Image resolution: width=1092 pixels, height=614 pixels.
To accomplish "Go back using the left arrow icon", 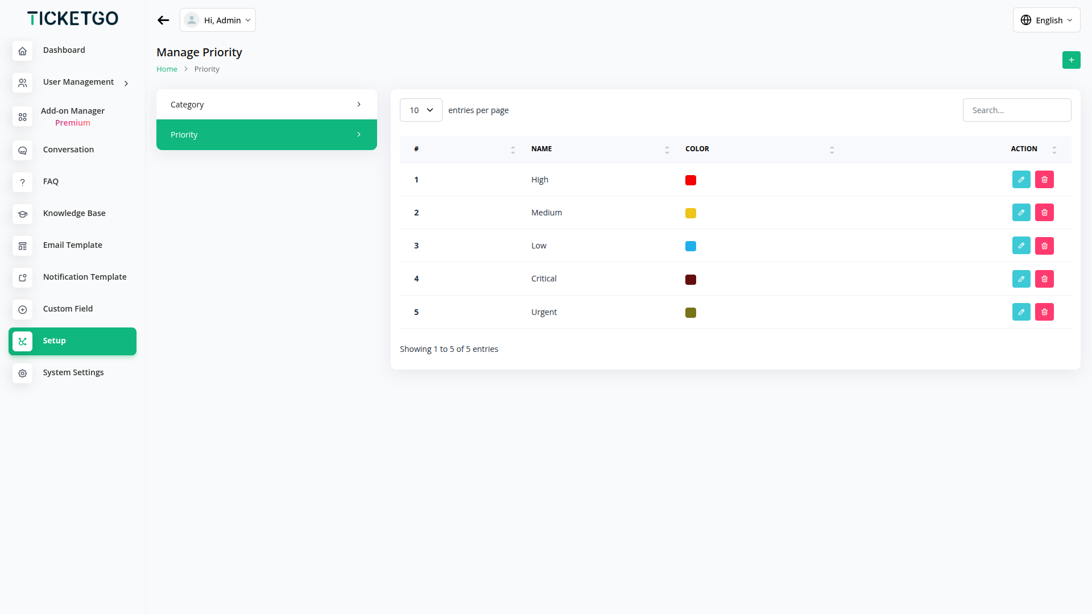I will pyautogui.click(x=163, y=20).
